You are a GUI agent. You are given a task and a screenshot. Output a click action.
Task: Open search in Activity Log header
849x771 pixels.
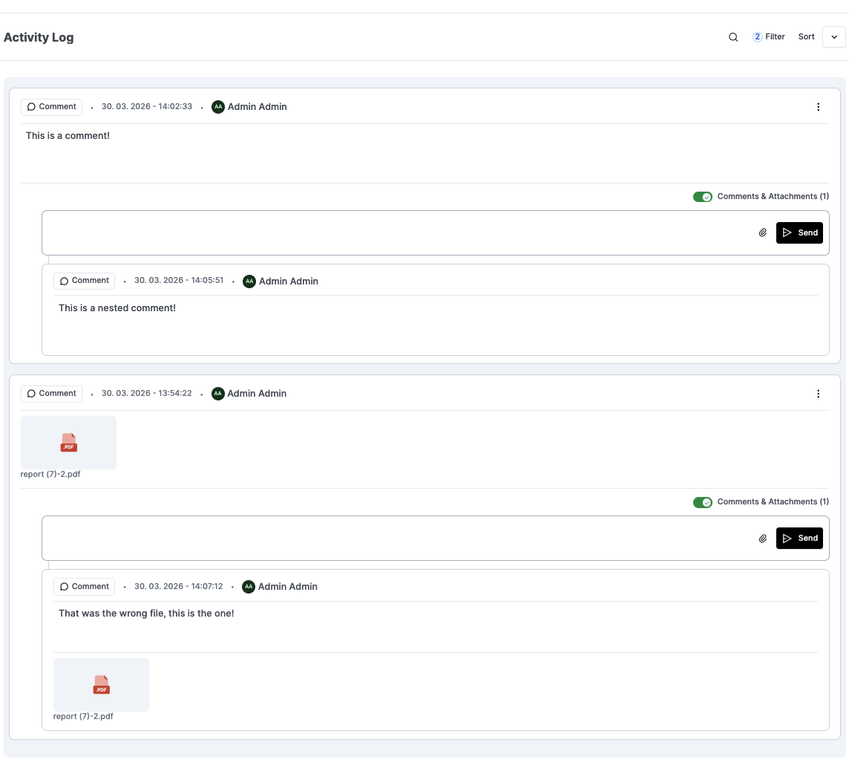pos(733,37)
